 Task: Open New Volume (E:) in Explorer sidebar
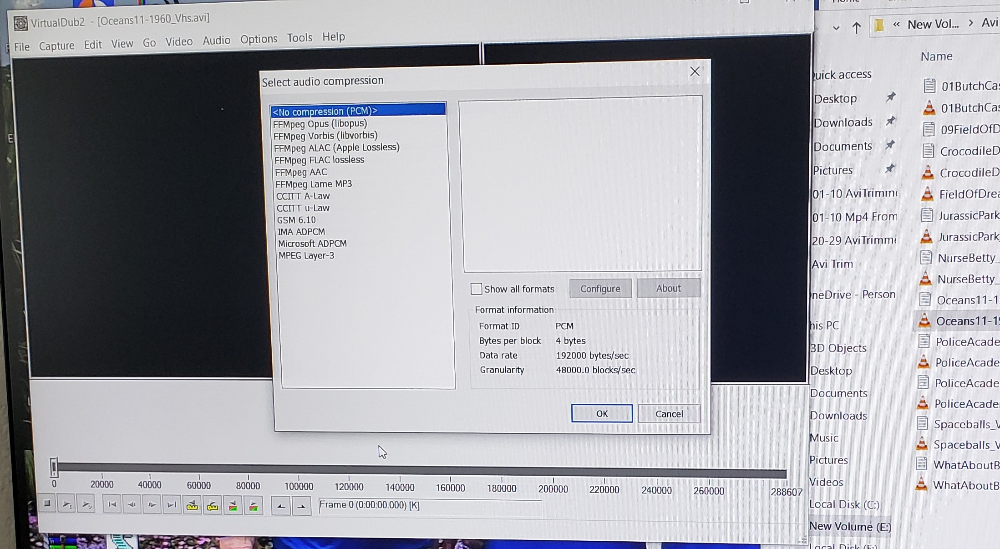click(x=850, y=526)
